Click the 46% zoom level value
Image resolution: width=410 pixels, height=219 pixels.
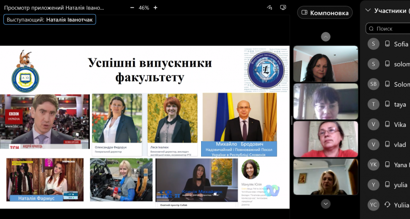point(144,8)
